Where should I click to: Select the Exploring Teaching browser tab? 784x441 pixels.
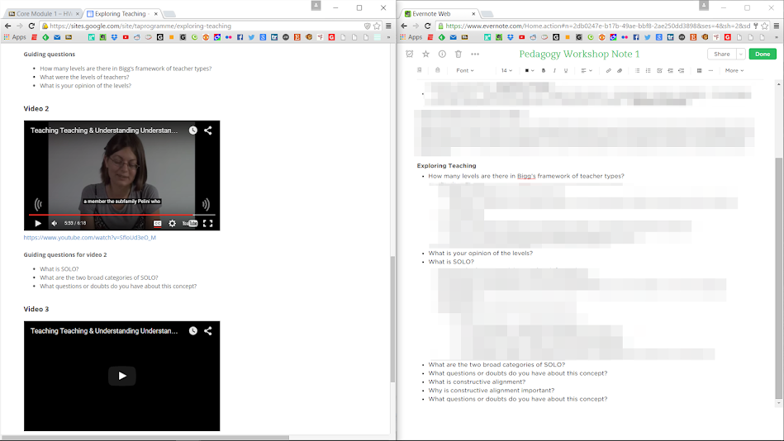(122, 13)
